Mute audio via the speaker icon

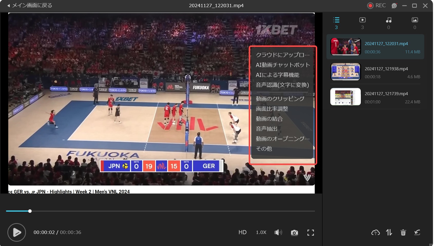(278, 232)
